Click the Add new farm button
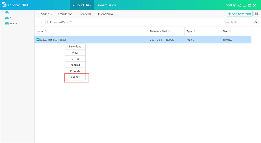Screen dimensions: 261x143 (239, 14)
